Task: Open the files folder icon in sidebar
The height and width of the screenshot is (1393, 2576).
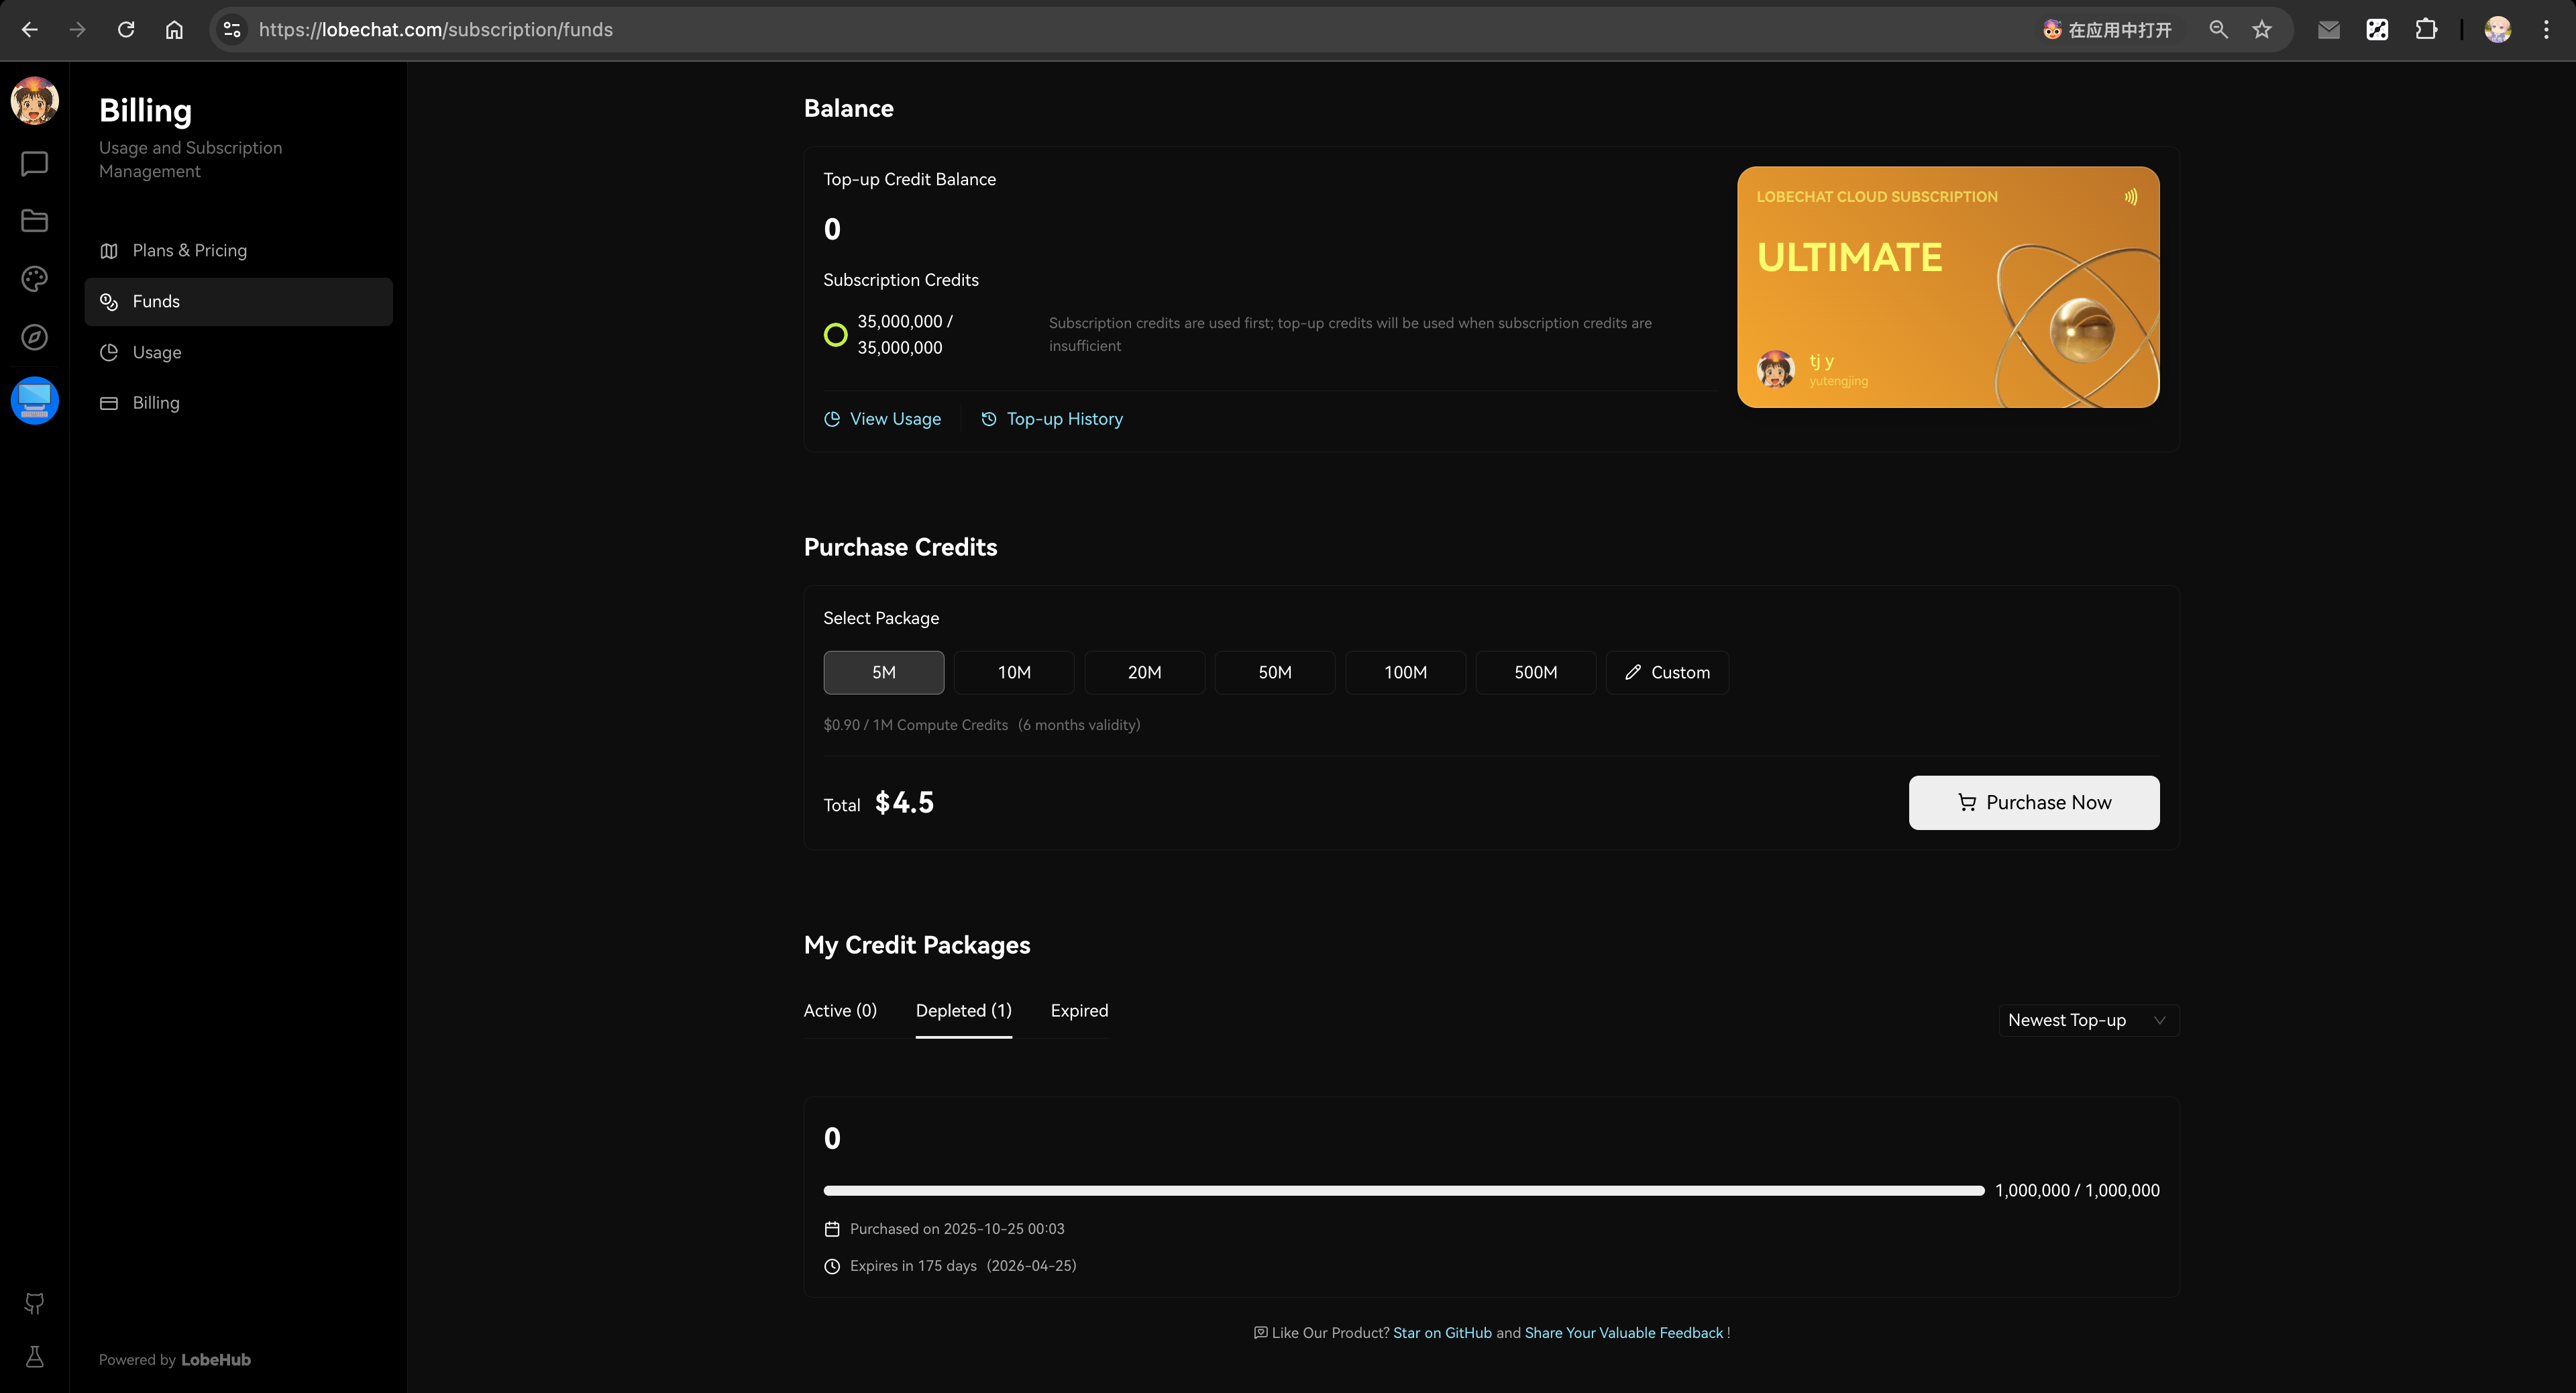Action: pyautogui.click(x=34, y=221)
